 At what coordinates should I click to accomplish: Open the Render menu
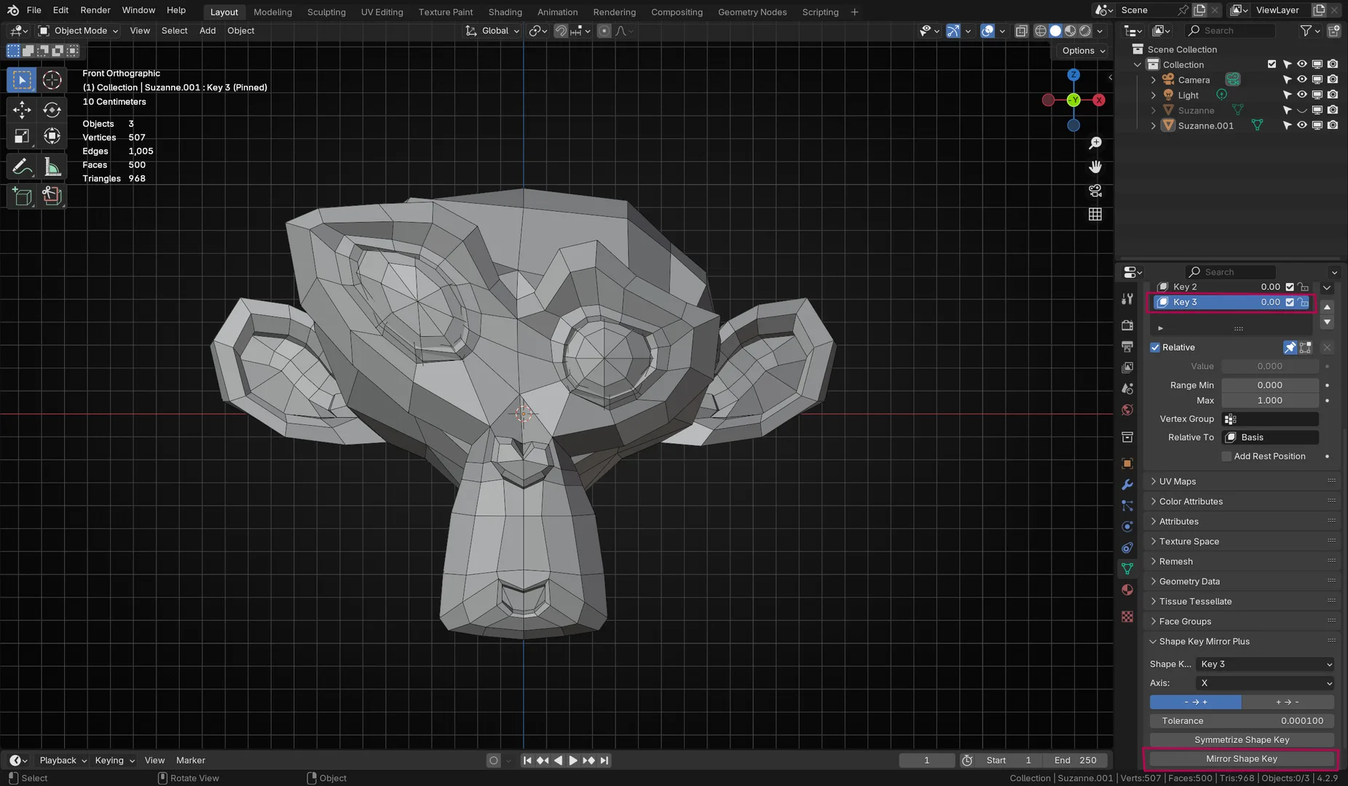tap(95, 10)
